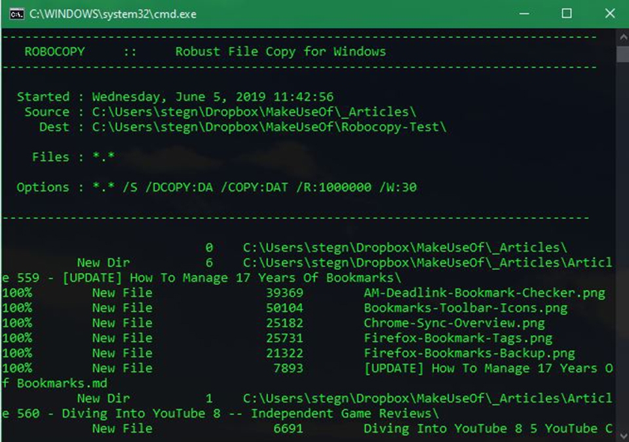
Task: Maximize the cmd.exe window
Action: (567, 14)
